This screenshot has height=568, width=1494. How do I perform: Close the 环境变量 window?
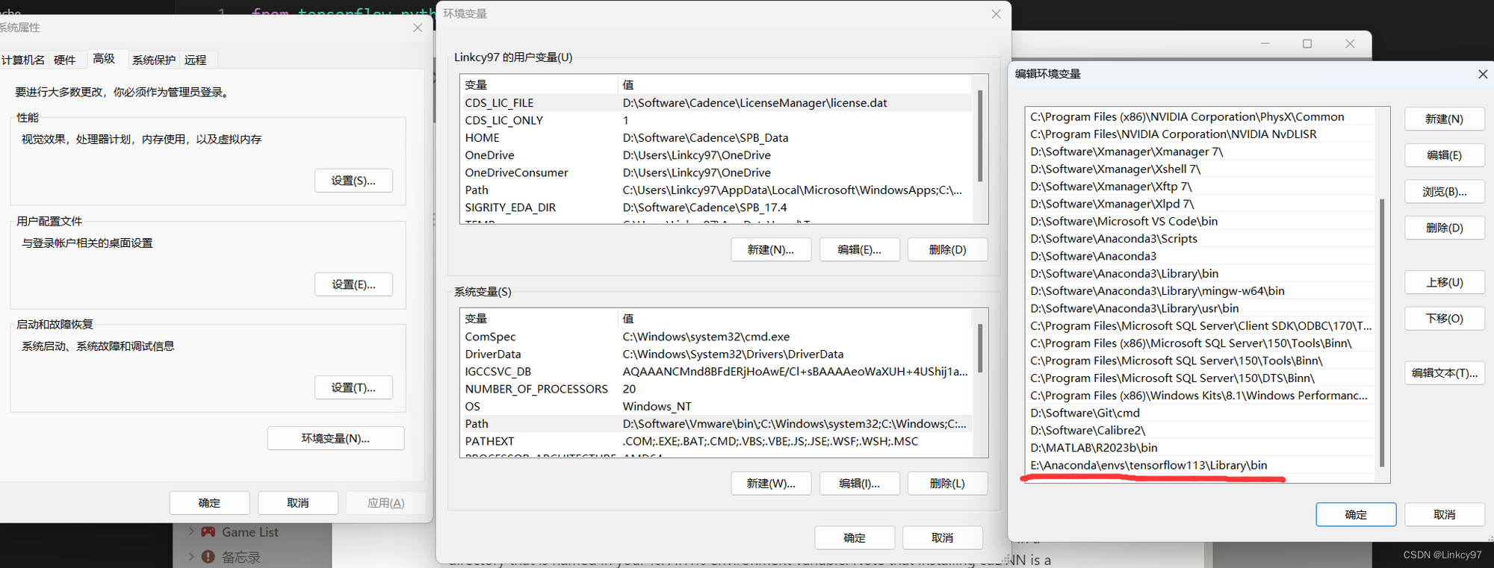point(996,13)
